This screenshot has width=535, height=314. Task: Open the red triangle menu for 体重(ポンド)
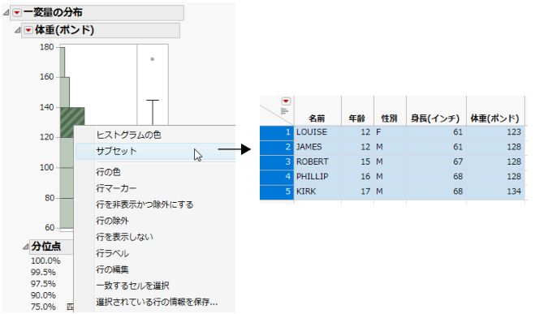pyautogui.click(x=28, y=30)
